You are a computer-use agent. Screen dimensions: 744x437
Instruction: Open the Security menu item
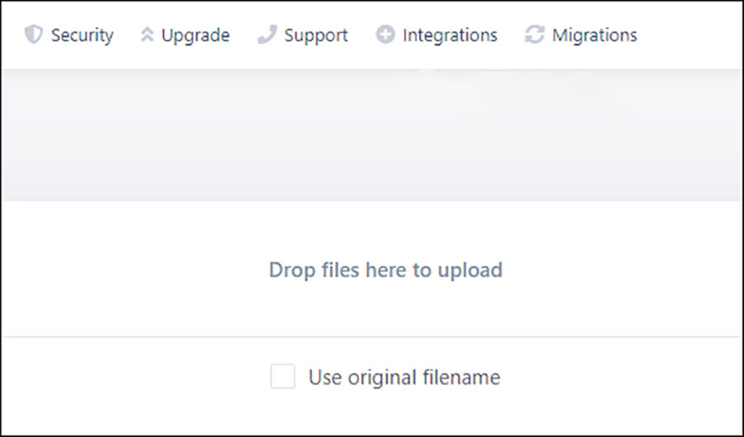pos(82,36)
